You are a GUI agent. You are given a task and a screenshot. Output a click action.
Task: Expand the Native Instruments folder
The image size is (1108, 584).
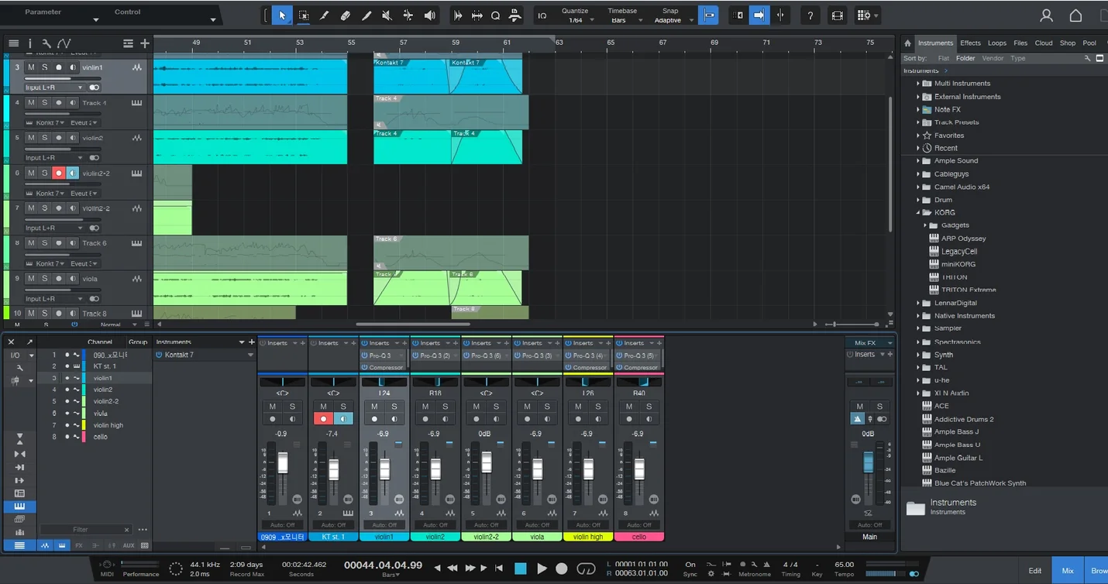(x=918, y=316)
